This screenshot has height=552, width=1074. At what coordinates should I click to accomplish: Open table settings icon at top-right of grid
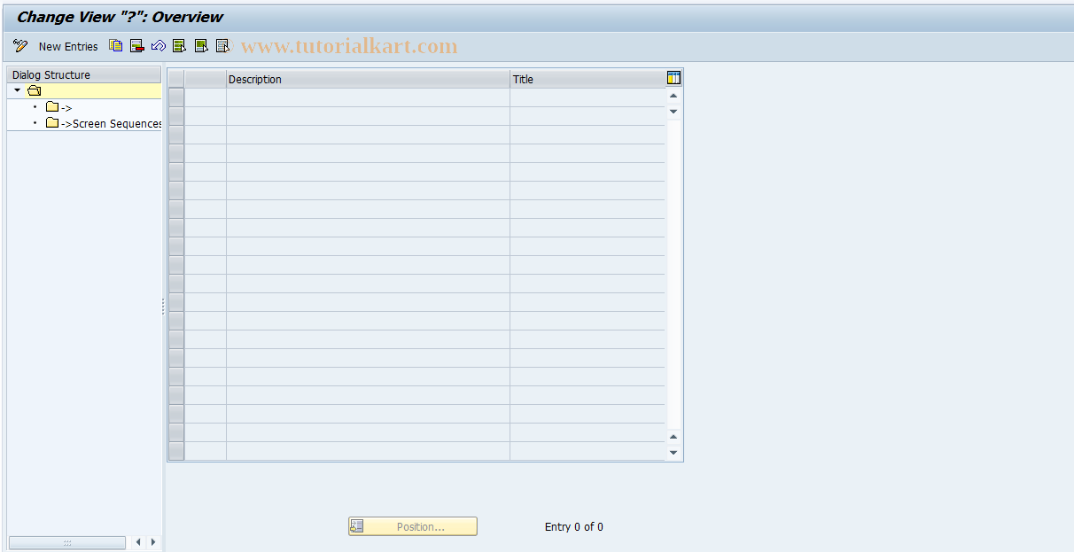(673, 78)
